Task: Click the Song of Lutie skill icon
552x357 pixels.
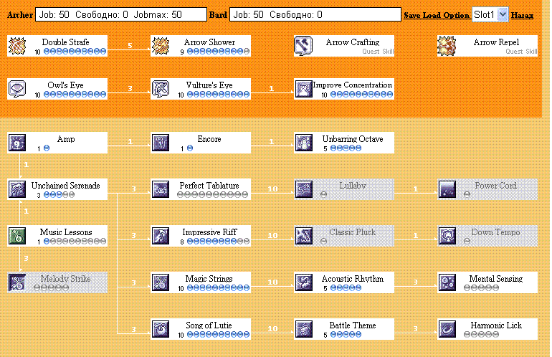Action: tap(161, 329)
